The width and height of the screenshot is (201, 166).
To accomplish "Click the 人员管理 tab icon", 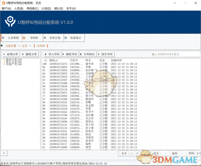I will pos(3,38).
